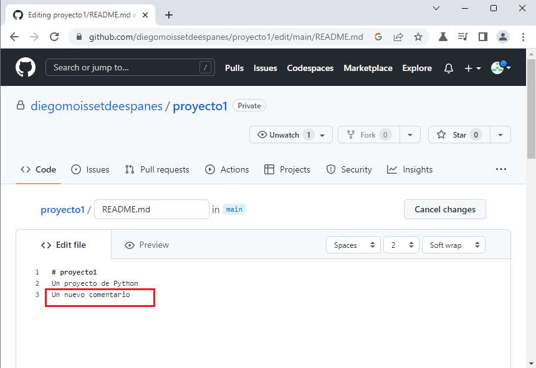Open the Security tab
The width and height of the screenshot is (536, 368).
pyautogui.click(x=349, y=169)
